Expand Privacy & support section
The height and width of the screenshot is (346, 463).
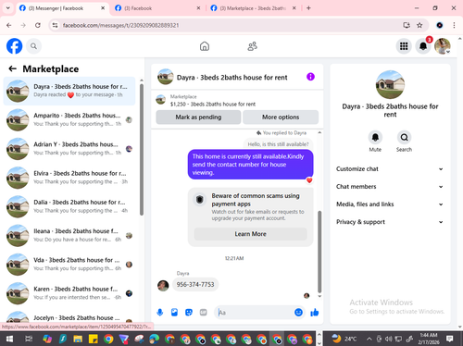tap(390, 222)
